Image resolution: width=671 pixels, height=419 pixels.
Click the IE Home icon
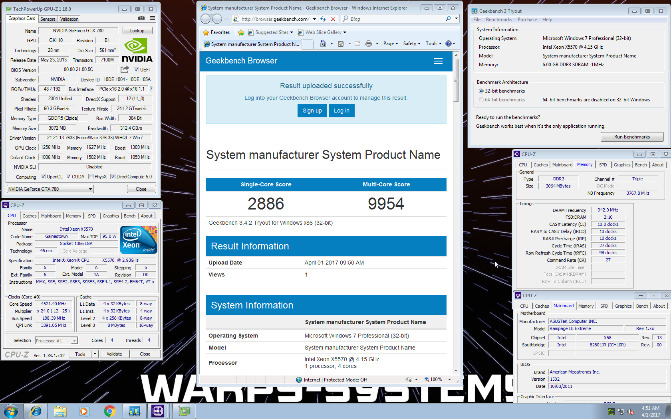point(323,43)
